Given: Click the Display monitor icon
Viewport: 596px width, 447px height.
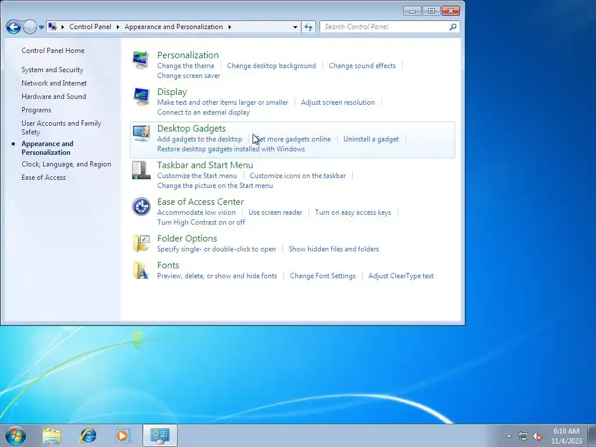Looking at the screenshot, I should pyautogui.click(x=141, y=97).
